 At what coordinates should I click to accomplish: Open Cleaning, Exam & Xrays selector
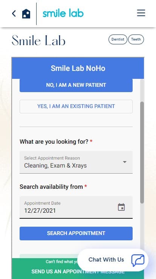76,162
